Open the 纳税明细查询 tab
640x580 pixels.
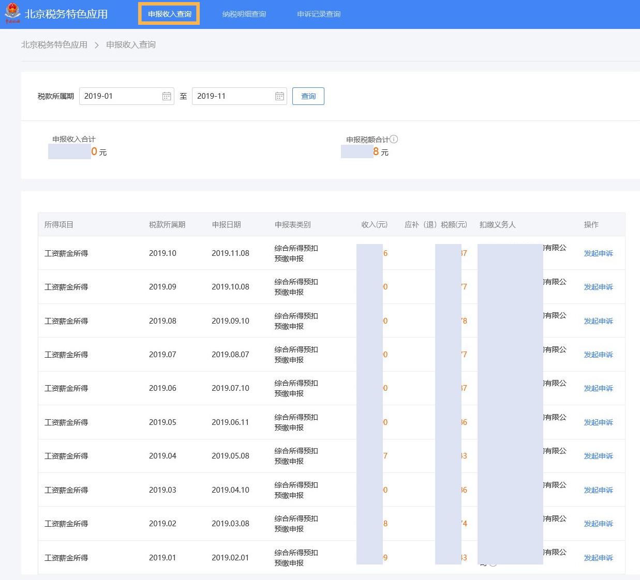(244, 14)
